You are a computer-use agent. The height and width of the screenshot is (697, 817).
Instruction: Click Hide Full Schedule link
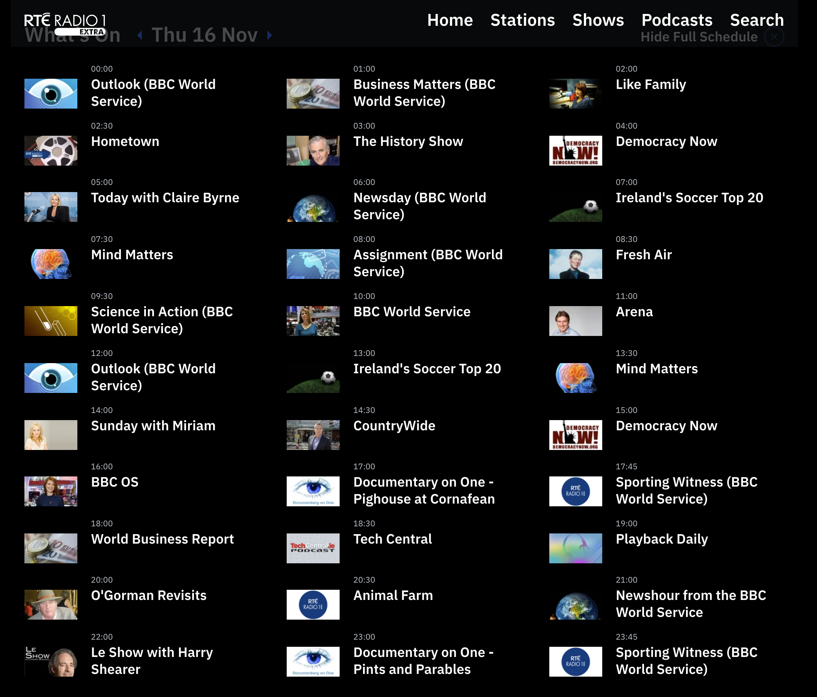[699, 37]
